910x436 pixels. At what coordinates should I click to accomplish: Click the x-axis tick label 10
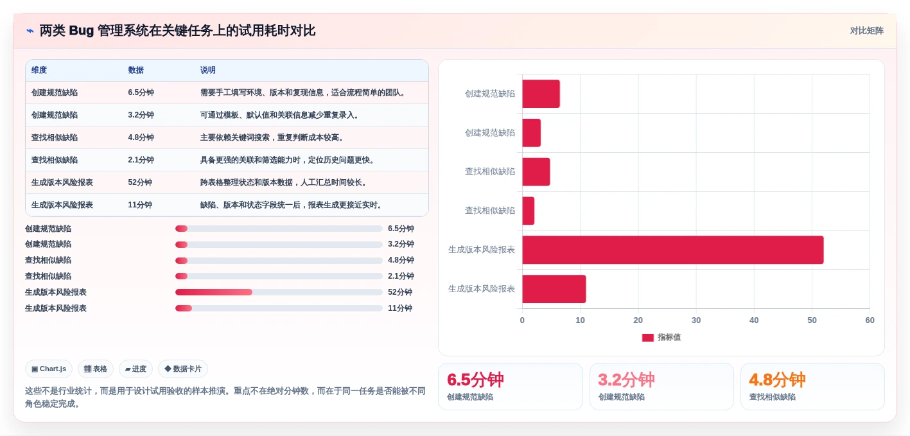point(580,320)
